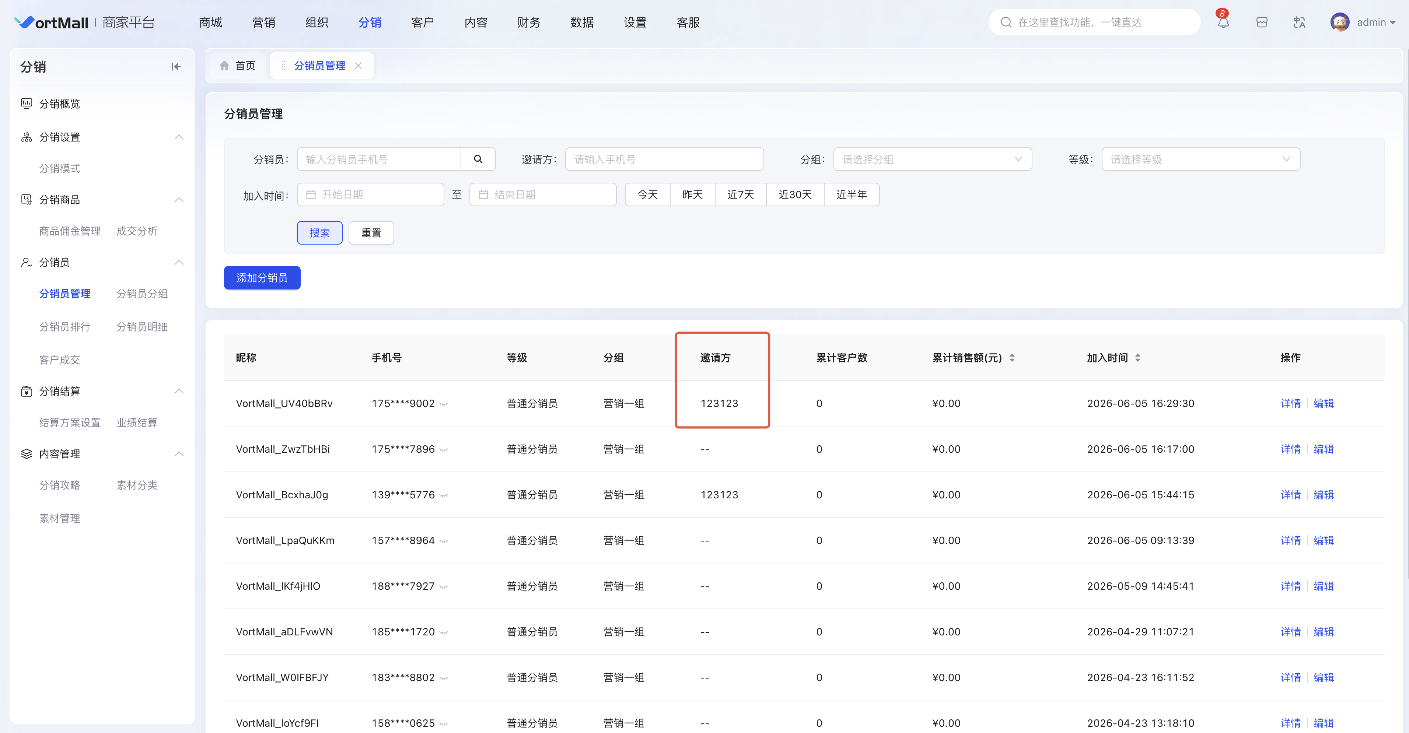The image size is (1409, 733).
Task: Click the 重置 button
Action: pos(371,233)
